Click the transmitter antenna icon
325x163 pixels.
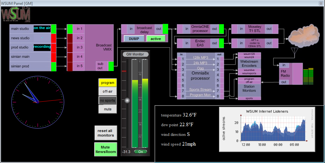295,51
